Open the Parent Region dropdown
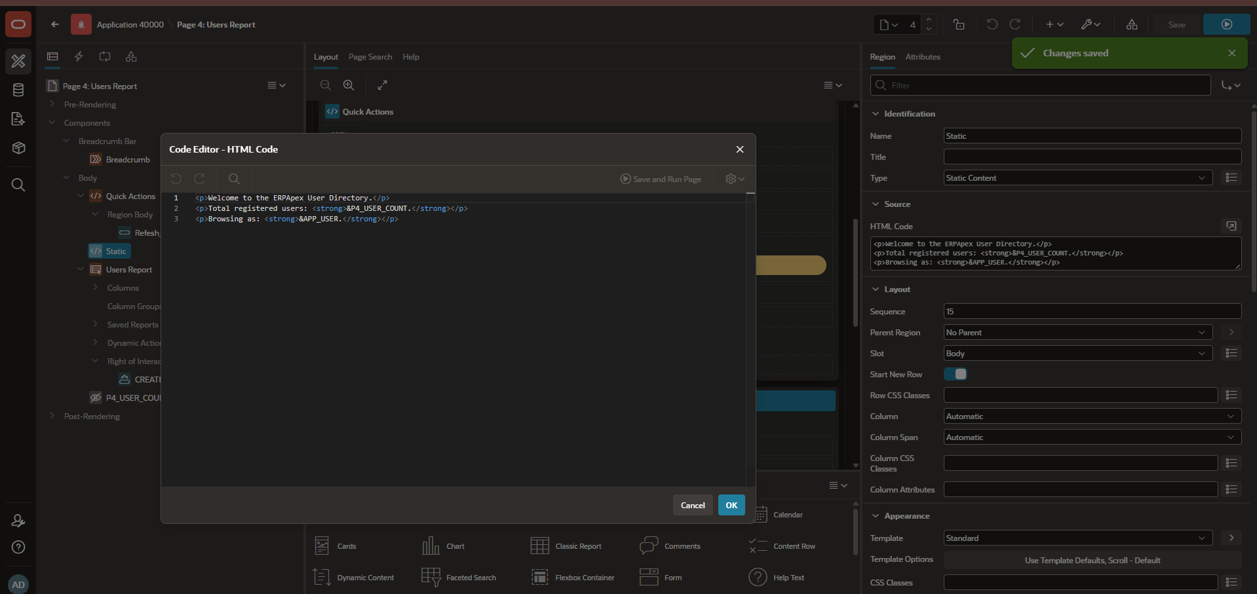 click(x=1078, y=333)
